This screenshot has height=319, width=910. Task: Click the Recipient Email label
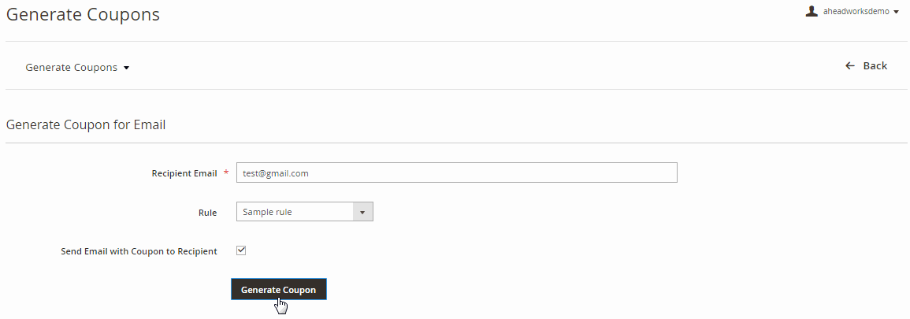pyautogui.click(x=184, y=173)
